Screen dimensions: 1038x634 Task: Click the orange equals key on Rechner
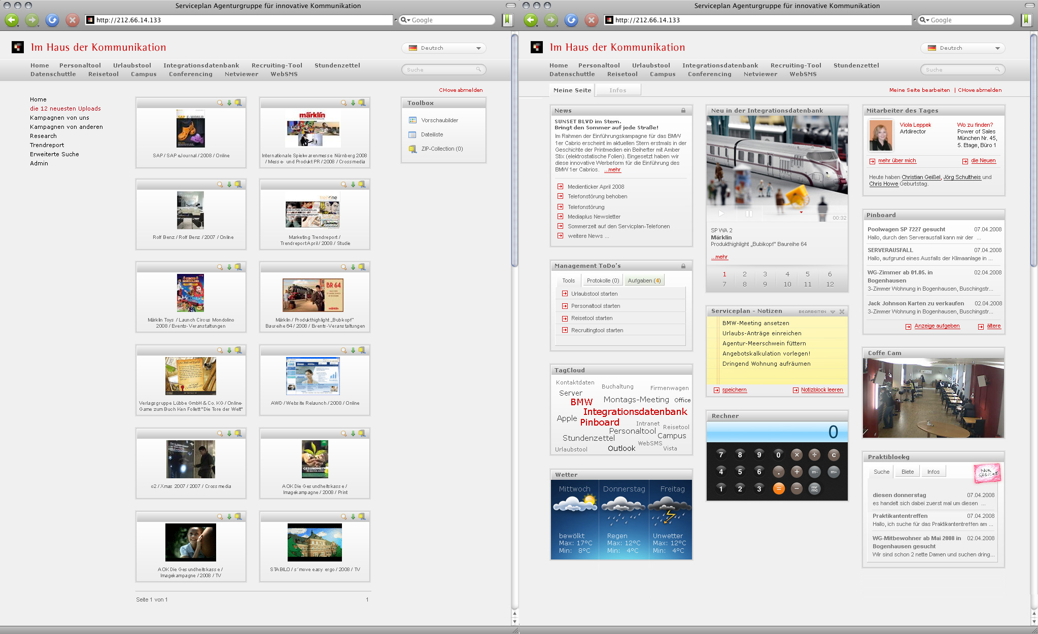pos(779,489)
